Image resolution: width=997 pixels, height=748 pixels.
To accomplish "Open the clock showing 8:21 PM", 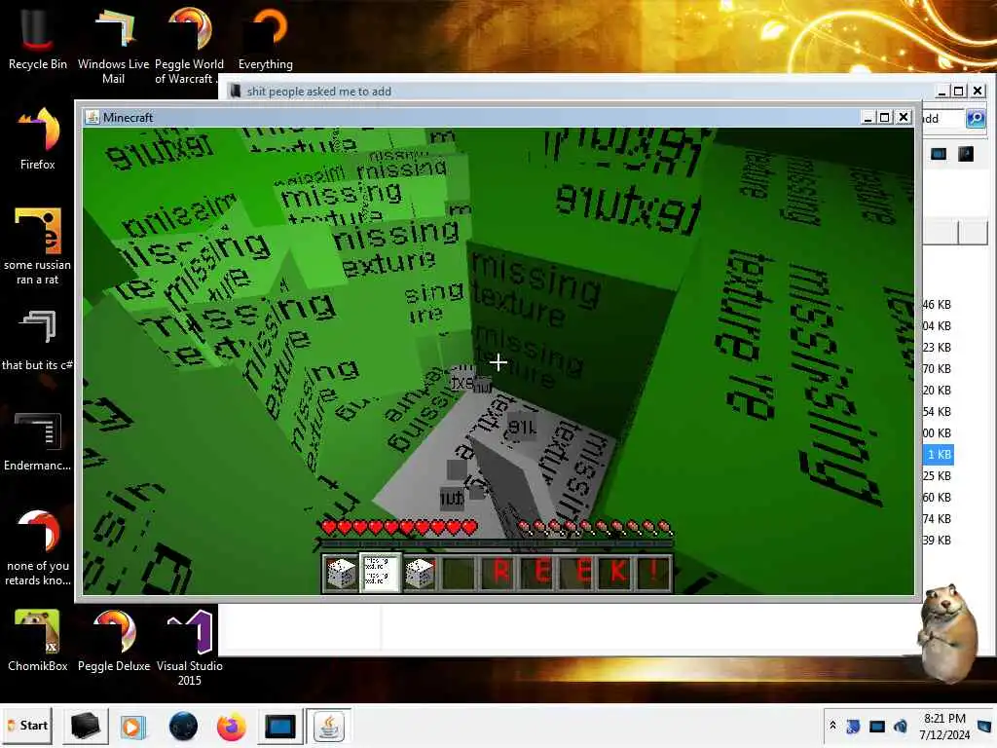I will [x=944, y=727].
